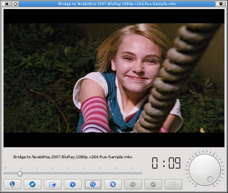Close the player with the X button
This screenshot has width=228, height=193.
(x=7, y=4)
